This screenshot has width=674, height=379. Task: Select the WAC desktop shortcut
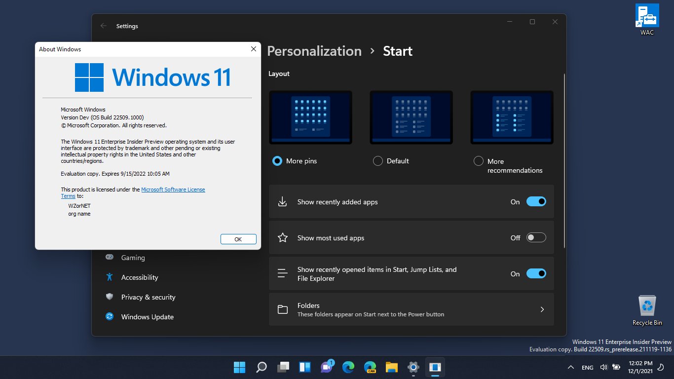pos(647,20)
